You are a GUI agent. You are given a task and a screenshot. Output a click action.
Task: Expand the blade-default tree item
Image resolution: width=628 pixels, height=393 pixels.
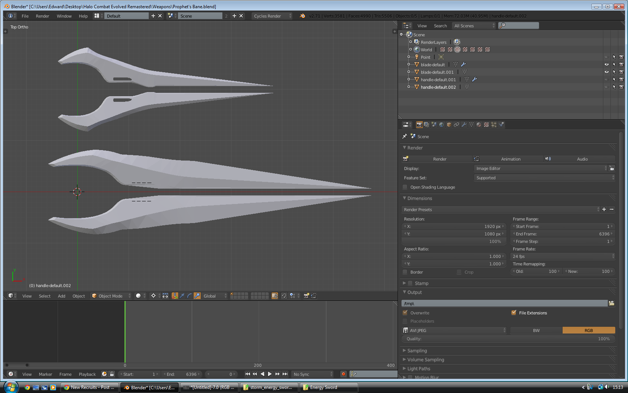tap(409, 64)
